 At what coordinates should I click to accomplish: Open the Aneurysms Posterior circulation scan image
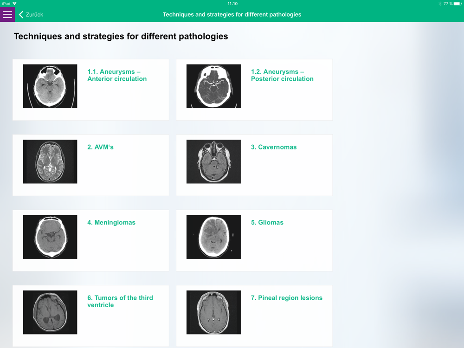pos(213,86)
